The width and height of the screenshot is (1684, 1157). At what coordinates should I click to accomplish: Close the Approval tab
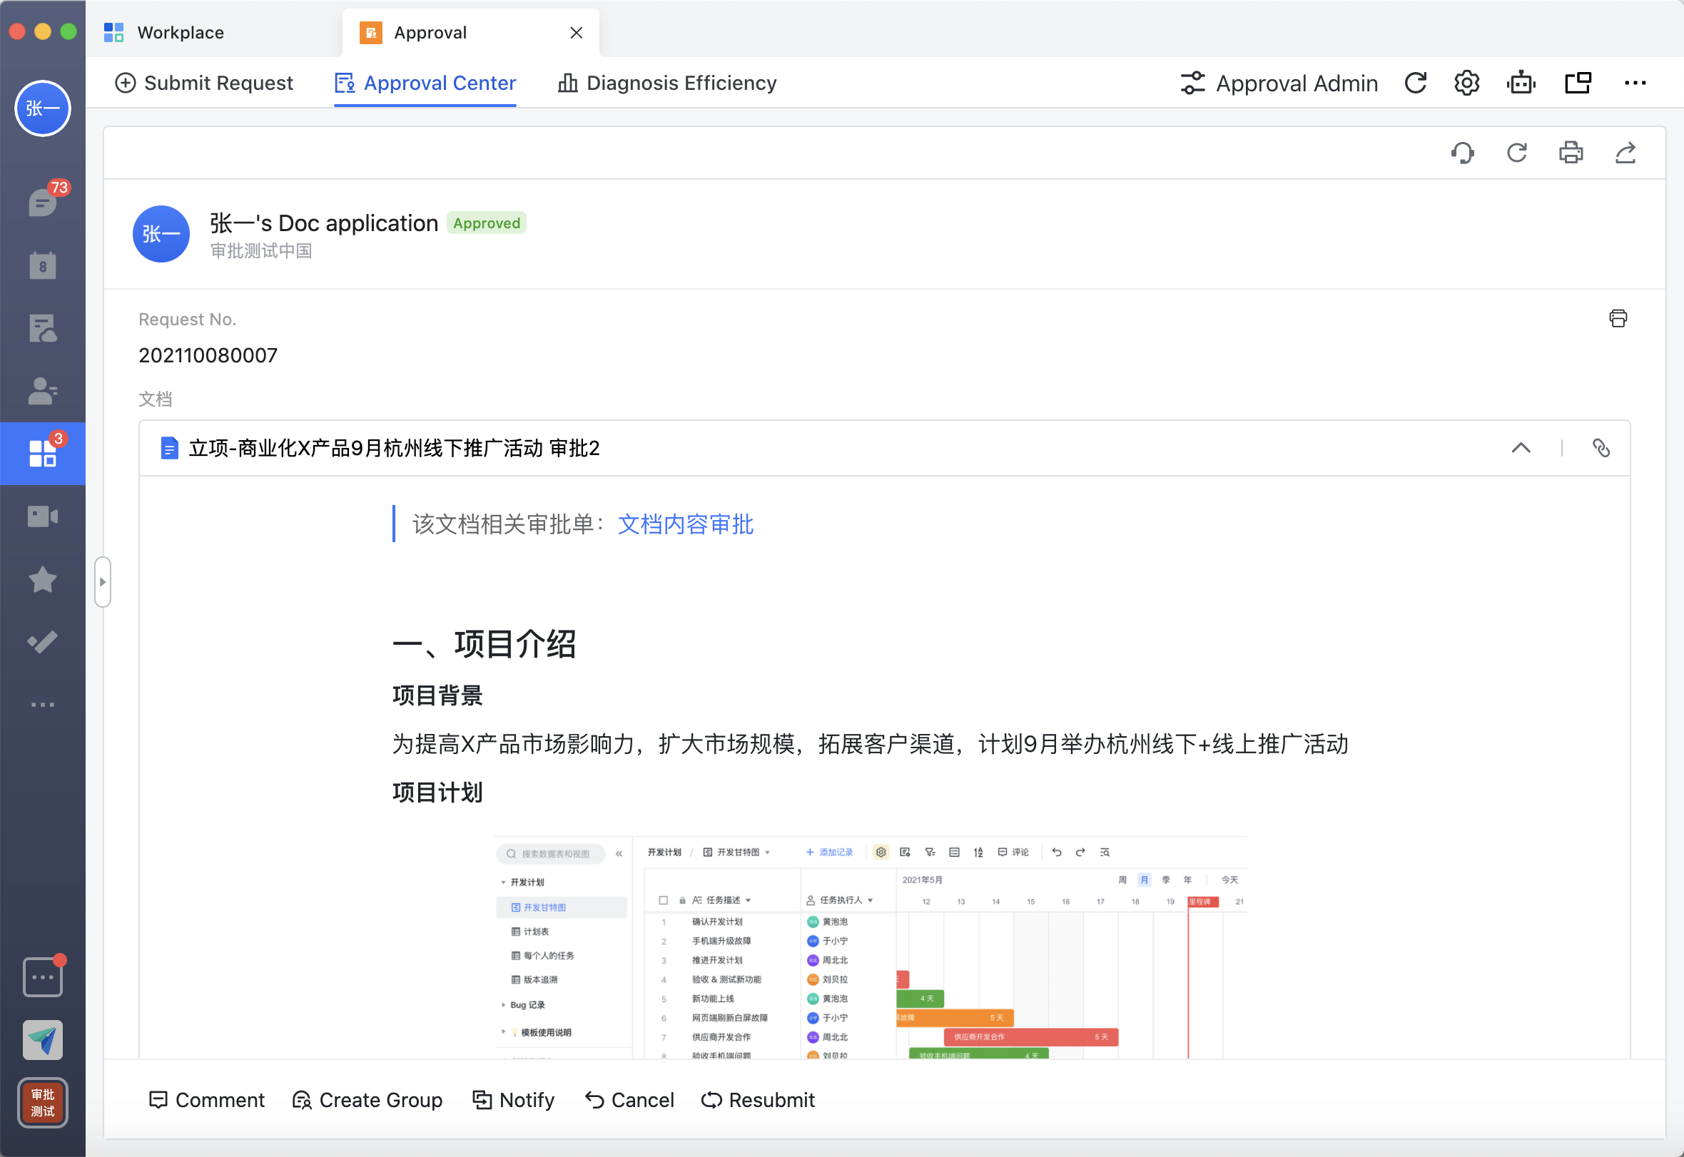(x=577, y=33)
